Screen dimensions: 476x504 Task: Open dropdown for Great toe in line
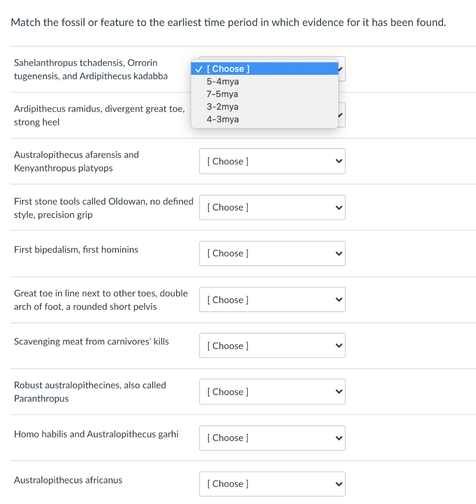[272, 300]
